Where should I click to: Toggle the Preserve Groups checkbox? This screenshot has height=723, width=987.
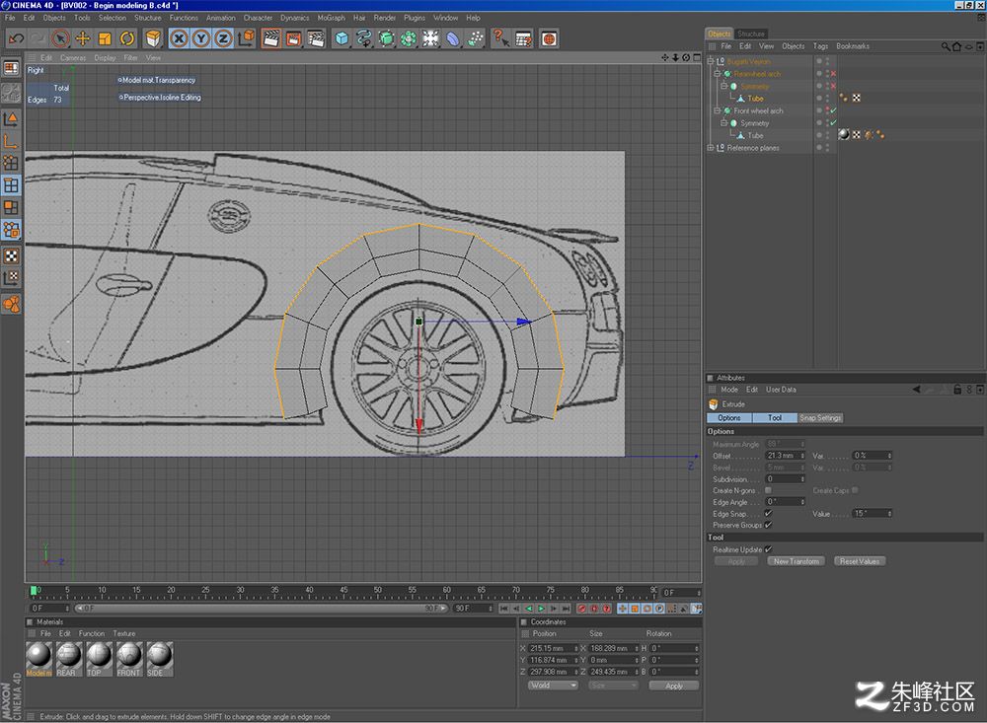[x=768, y=525]
